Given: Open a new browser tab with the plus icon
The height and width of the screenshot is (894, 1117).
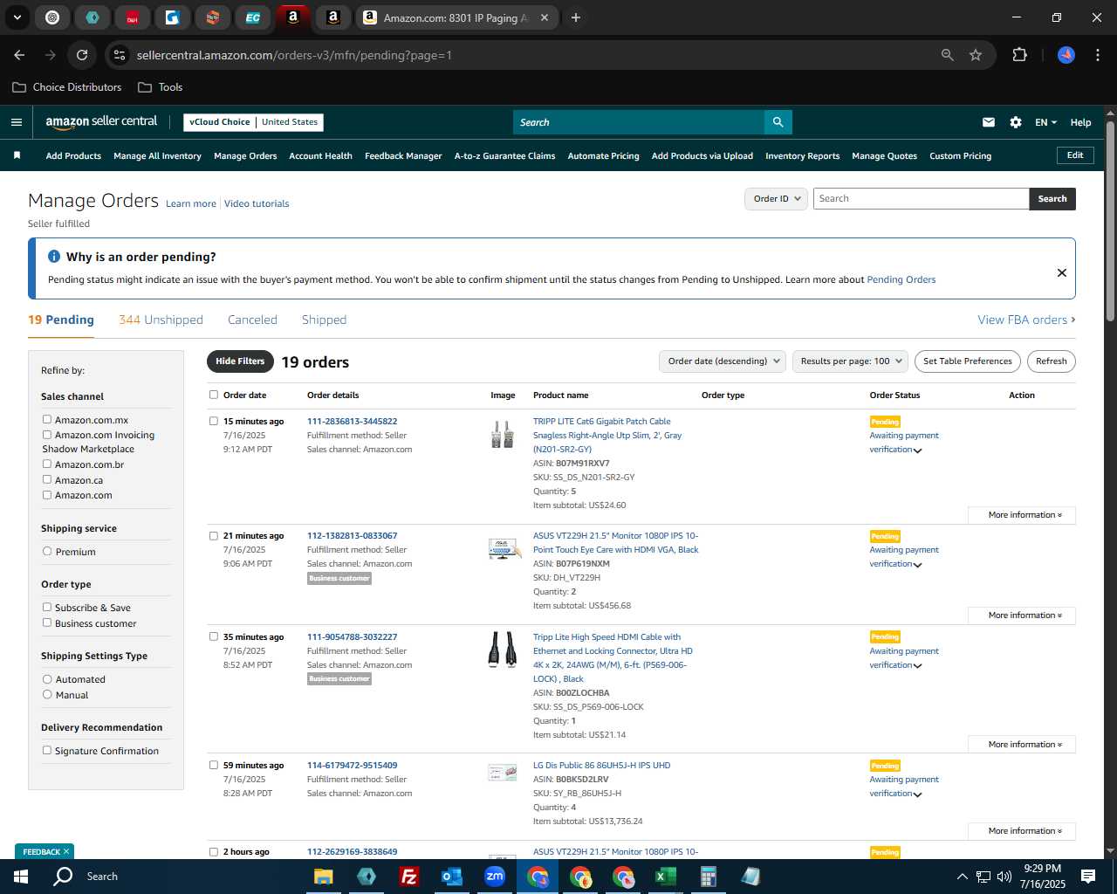Looking at the screenshot, I should tap(576, 17).
